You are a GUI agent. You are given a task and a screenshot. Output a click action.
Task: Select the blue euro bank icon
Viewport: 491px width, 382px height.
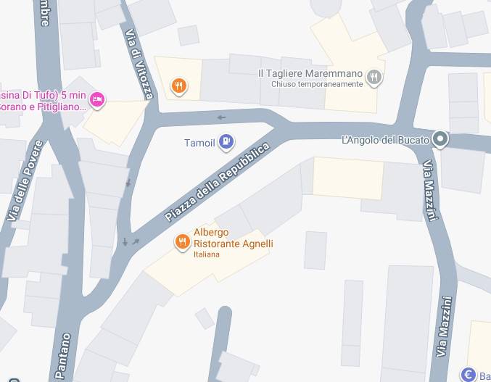point(469,374)
